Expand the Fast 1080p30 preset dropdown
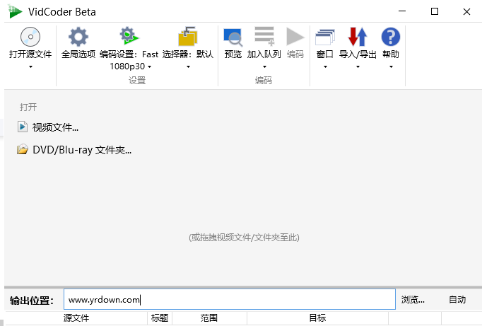Image resolution: width=482 pixels, height=326 pixels. [x=150, y=66]
